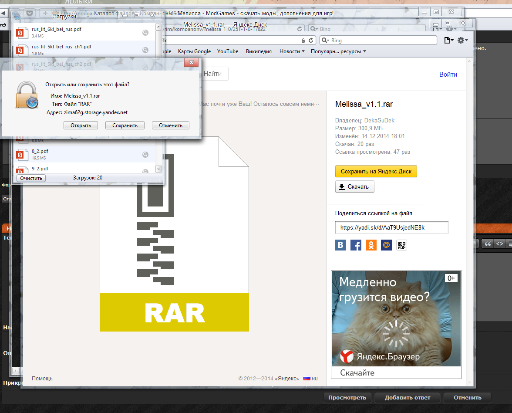Screen dimensions: 512x413
Task: Insert code with forum editor icon
Action: (x=500, y=244)
